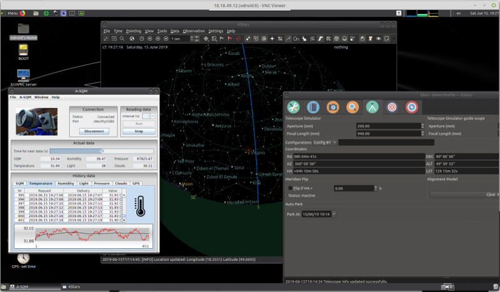Click the eye-shaped icon in KStars toolbar

[x=379, y=39]
